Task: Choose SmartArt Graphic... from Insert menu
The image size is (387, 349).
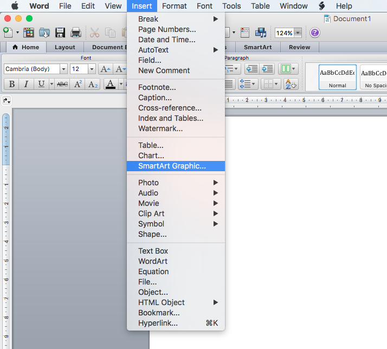Action: click(172, 166)
